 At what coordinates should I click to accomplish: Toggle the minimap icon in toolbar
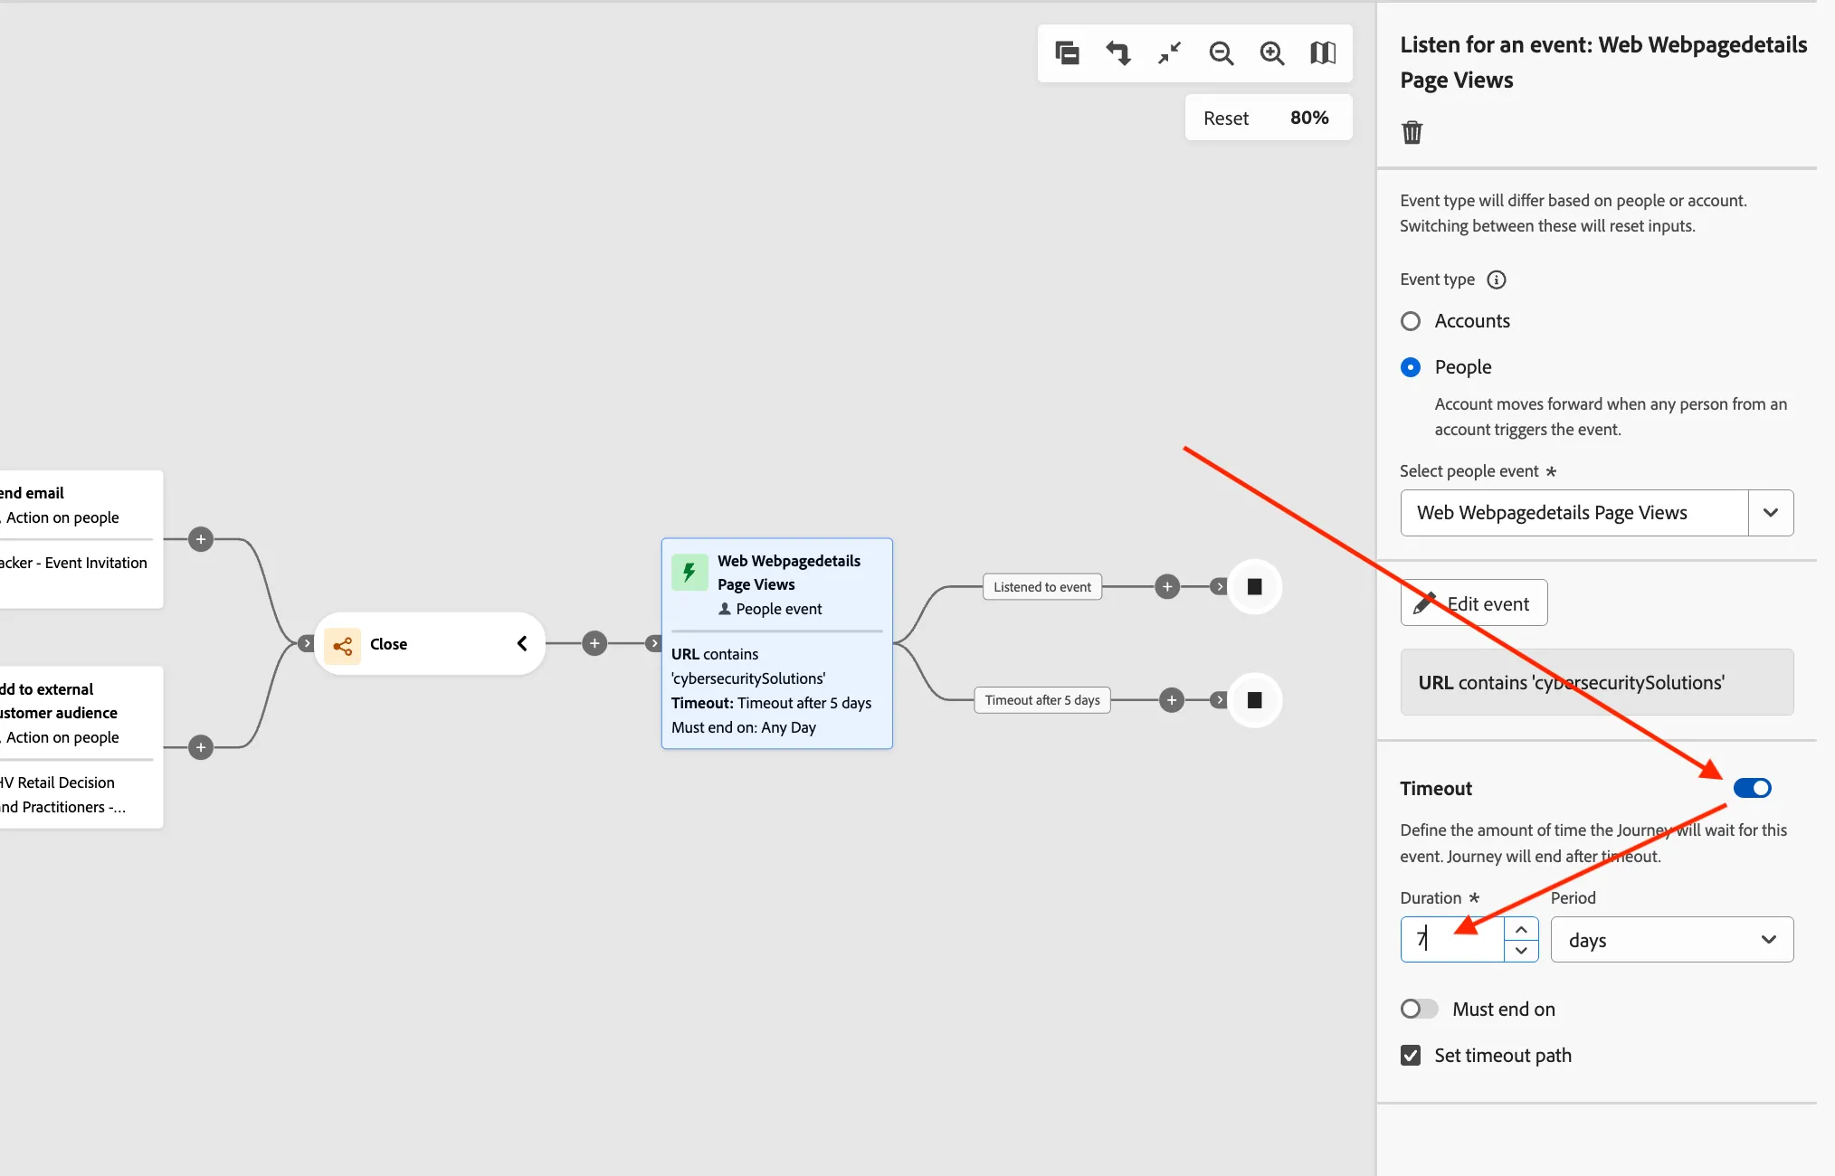pos(1323,53)
